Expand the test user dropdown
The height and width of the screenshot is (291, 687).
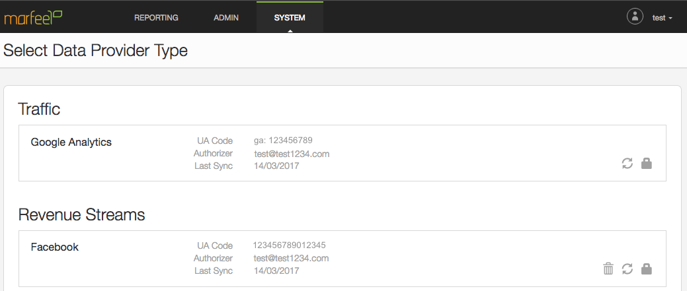662,18
